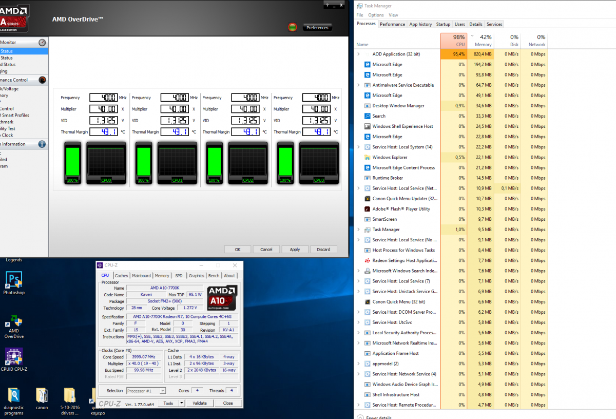Click the Status Monitor gauge icon
This screenshot has height=419, width=616.
(x=42, y=43)
